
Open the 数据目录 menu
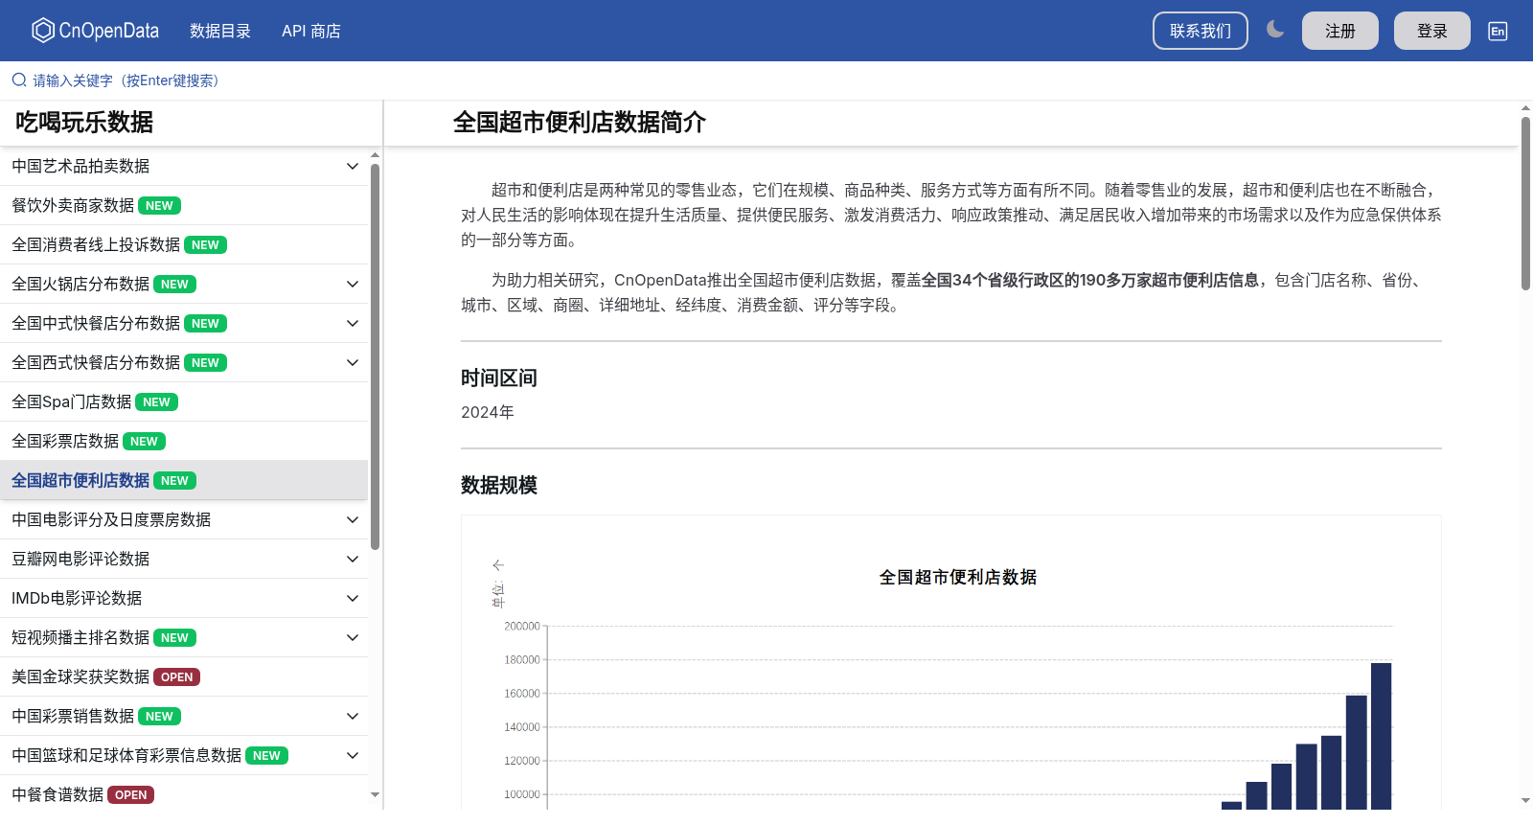click(220, 31)
